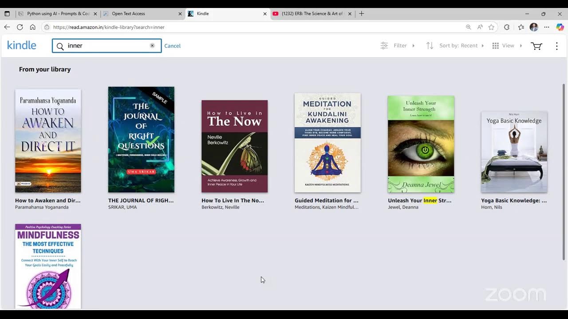Open Yoga Basic Knowledge title link
The width and height of the screenshot is (568, 319).
(x=514, y=200)
